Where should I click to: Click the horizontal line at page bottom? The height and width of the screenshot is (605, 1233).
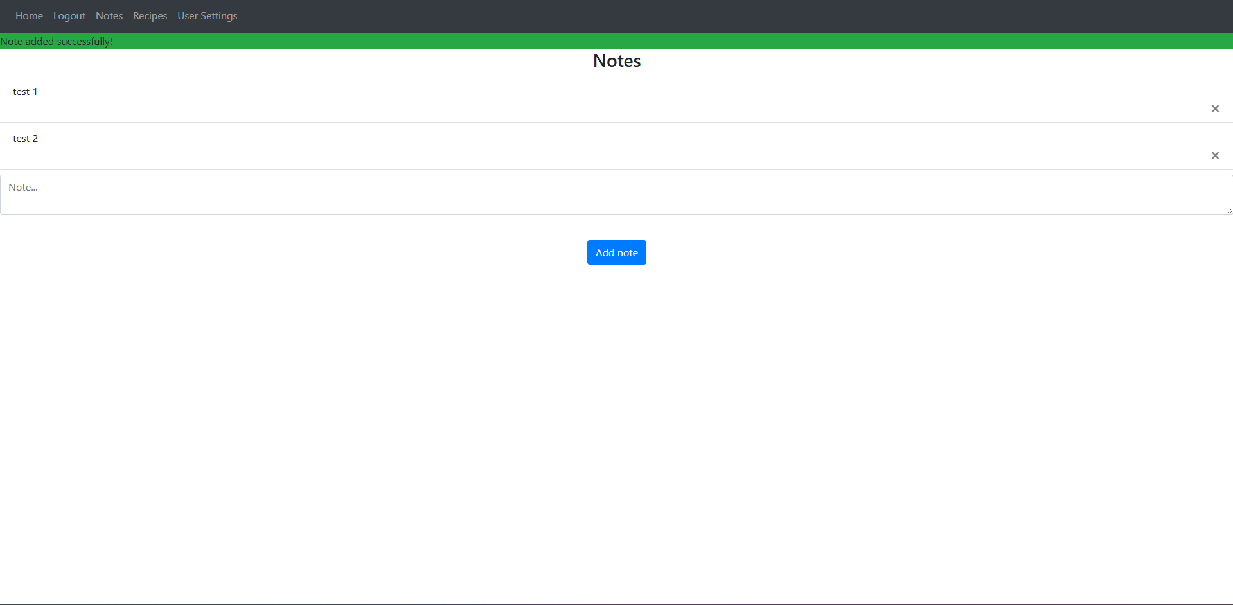(x=616, y=604)
